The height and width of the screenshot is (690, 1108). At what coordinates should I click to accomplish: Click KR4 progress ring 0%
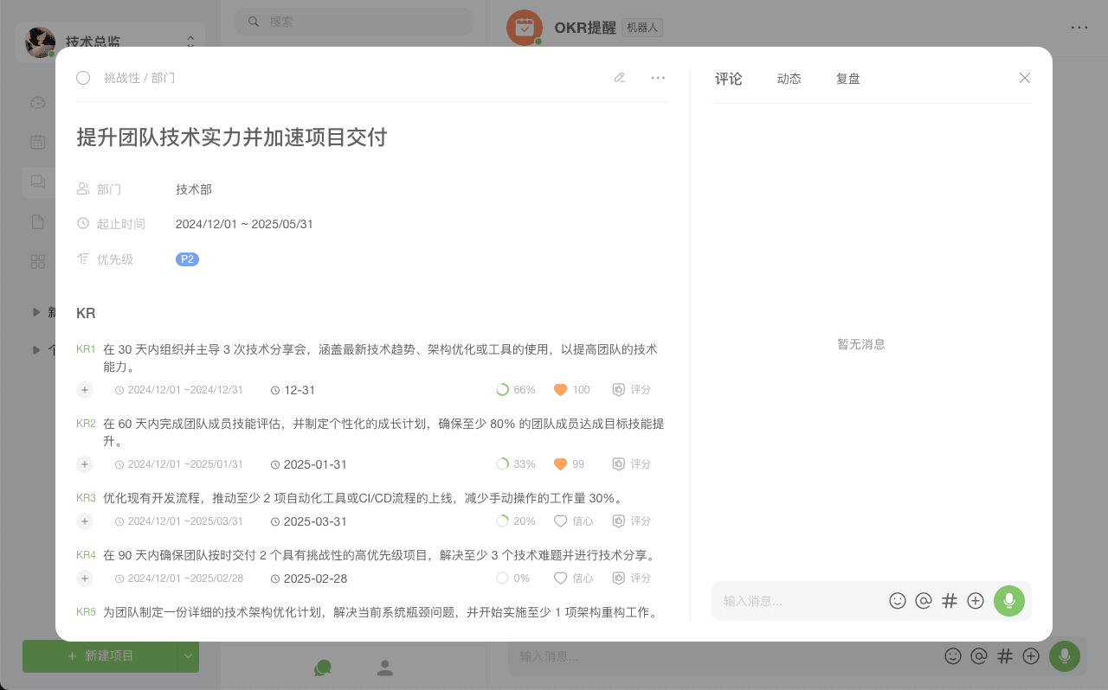click(x=502, y=578)
